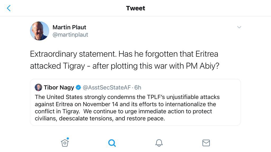271x152 pixels.
Task: Tap Tibor Nagy's small avatar in quoted tweet
Action: [38, 87]
